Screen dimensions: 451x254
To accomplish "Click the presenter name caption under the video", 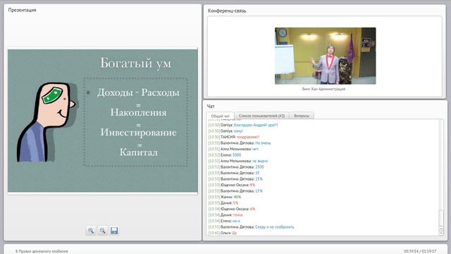I will point(323,89).
